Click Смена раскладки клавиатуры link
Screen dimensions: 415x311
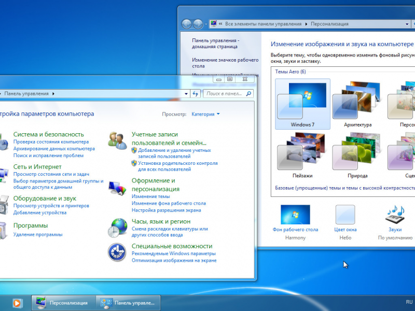pos(170,232)
